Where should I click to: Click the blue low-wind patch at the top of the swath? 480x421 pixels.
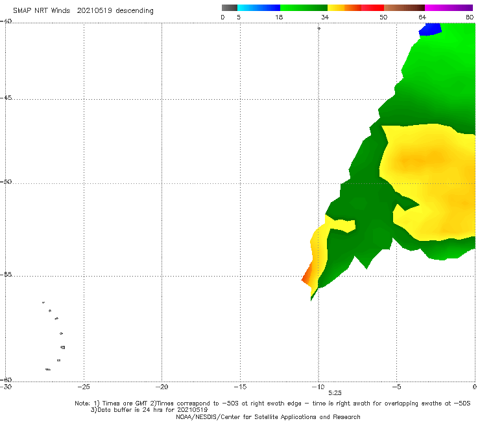[x=430, y=29]
